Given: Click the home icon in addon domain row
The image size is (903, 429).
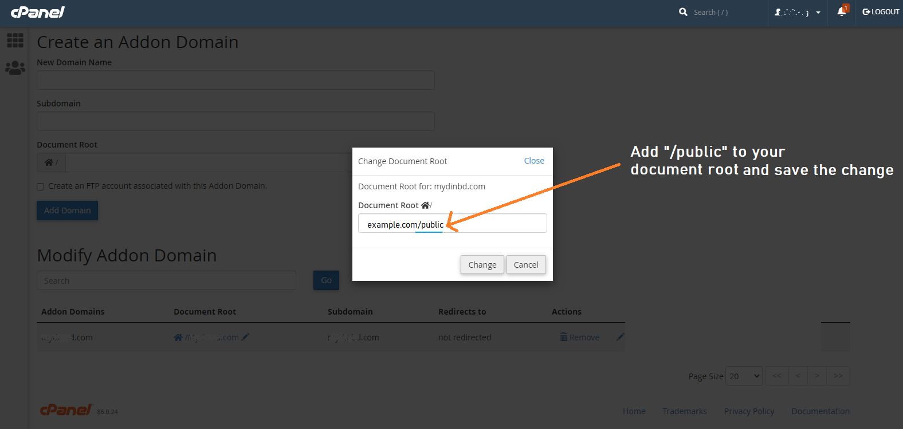Looking at the screenshot, I should (x=178, y=337).
